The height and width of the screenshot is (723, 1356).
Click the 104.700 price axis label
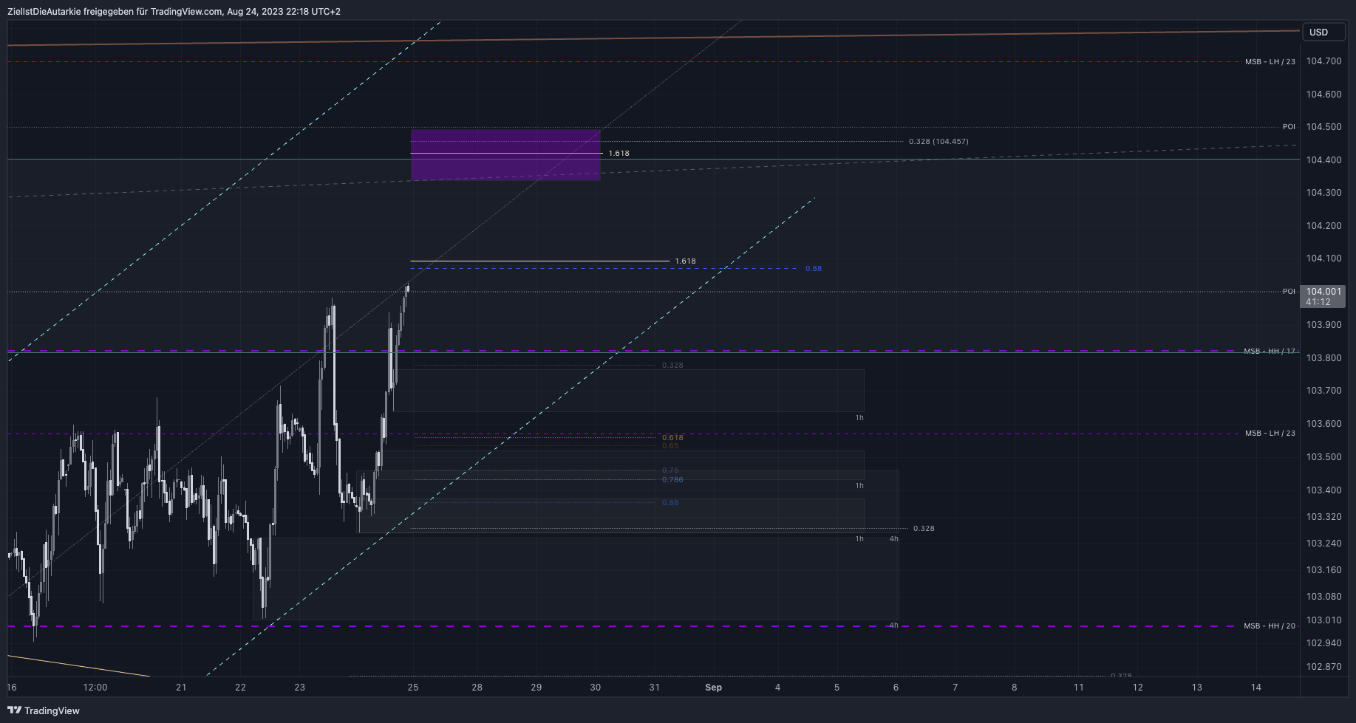1323,61
